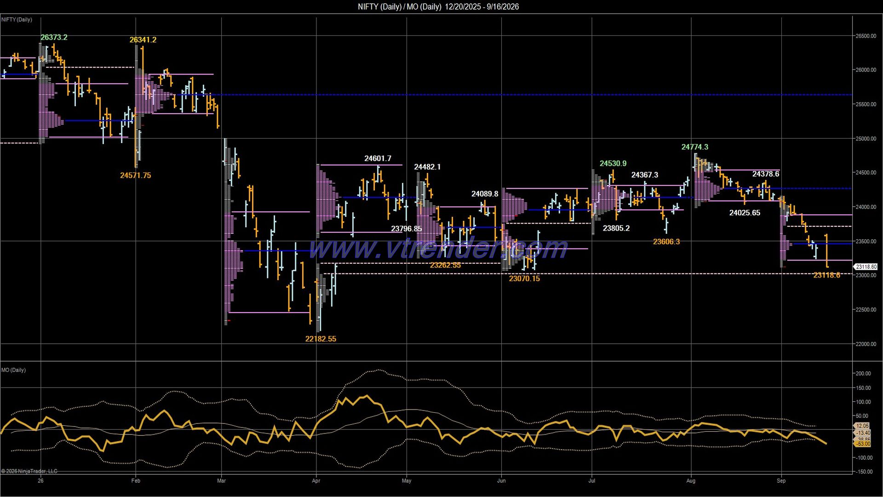Click -150.00 on the MO indicator axis
The width and height of the screenshot is (883, 497).
863,472
